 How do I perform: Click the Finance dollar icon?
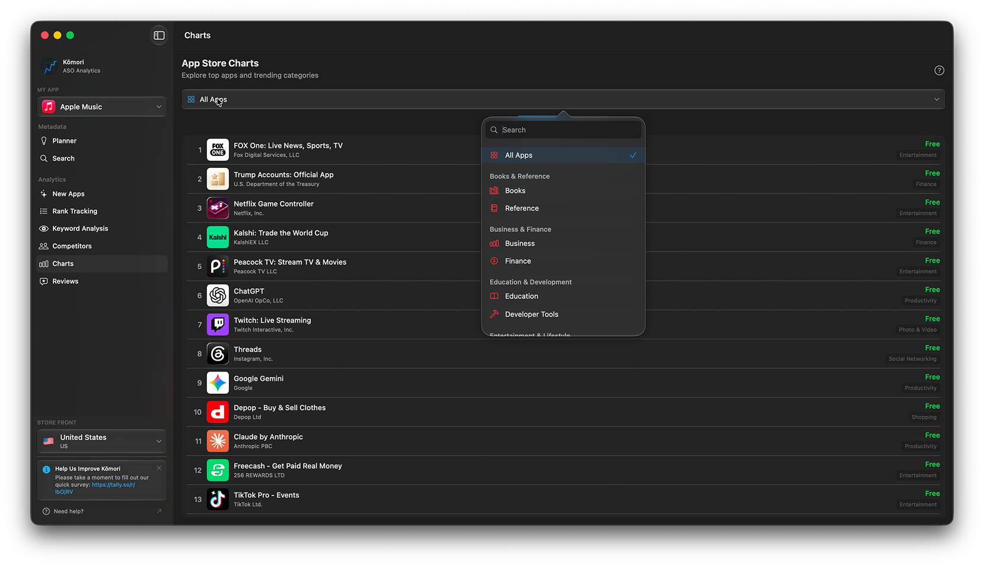[494, 261]
